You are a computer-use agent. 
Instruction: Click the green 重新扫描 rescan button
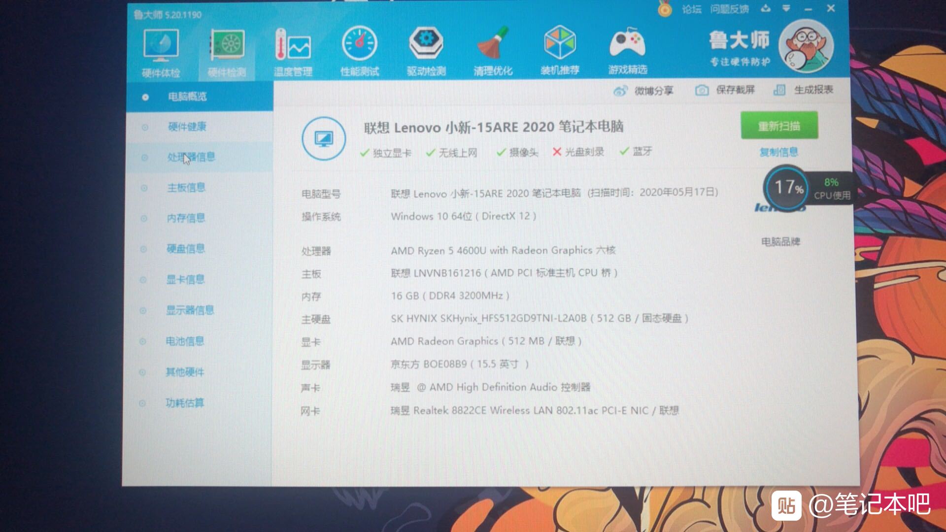[779, 126]
